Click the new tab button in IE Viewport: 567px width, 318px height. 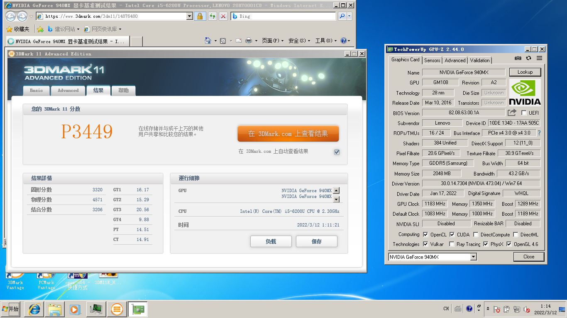coord(137,41)
